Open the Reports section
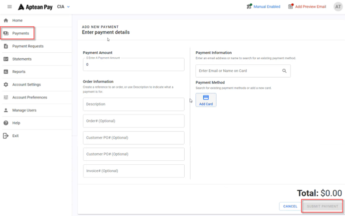This screenshot has height=216, width=345. click(x=18, y=72)
